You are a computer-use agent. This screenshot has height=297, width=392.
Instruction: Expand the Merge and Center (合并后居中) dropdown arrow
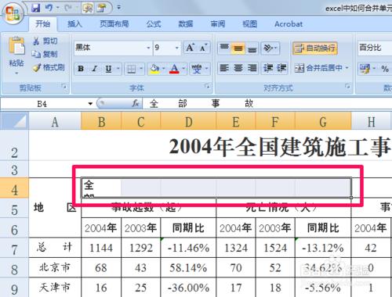[347, 68]
